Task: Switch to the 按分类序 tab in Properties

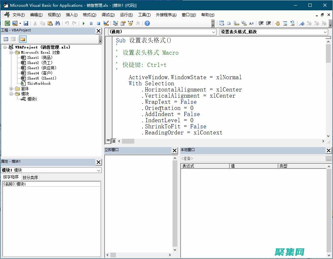Action: coord(30,177)
